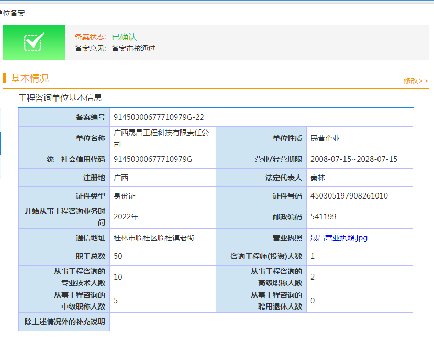
Task: Click the 单位备案 page title
Action: click(x=13, y=13)
